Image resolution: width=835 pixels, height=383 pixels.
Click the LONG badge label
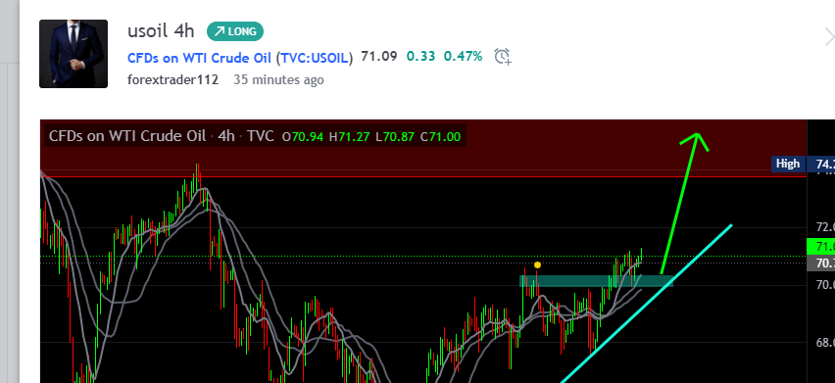tap(242, 31)
